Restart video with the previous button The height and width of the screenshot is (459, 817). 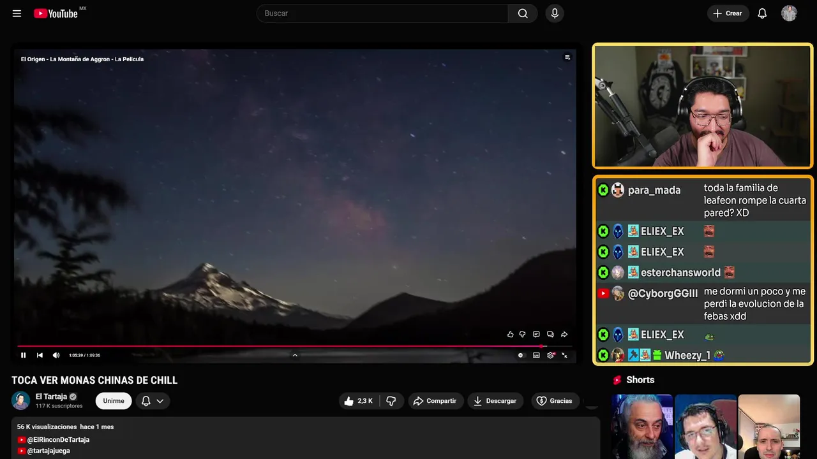(40, 355)
